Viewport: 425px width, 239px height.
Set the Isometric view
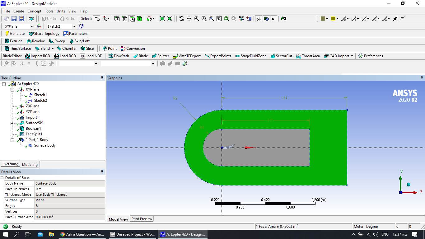pyautogui.click(x=241, y=19)
